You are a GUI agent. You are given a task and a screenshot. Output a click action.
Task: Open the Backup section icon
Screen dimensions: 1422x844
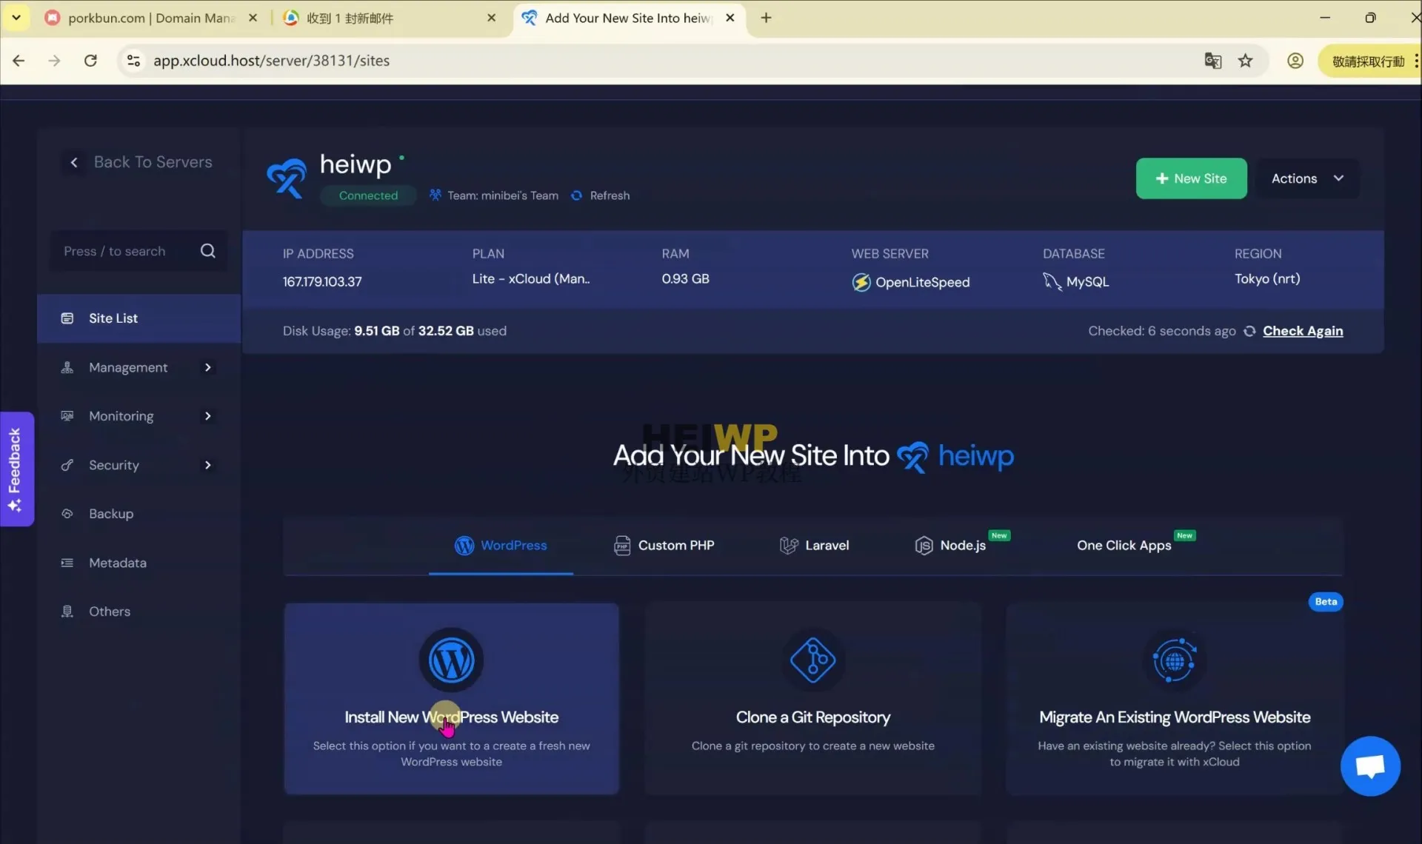click(x=67, y=513)
